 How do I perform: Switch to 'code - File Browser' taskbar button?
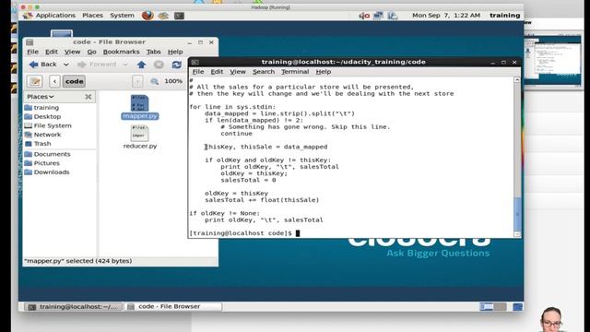pos(173,307)
